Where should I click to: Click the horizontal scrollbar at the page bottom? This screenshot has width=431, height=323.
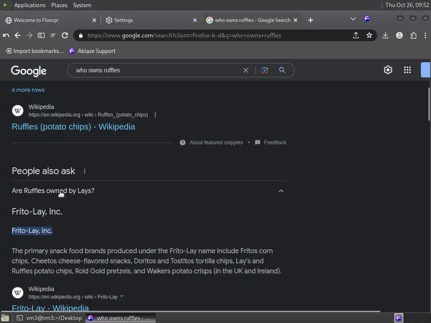(x=191, y=311)
